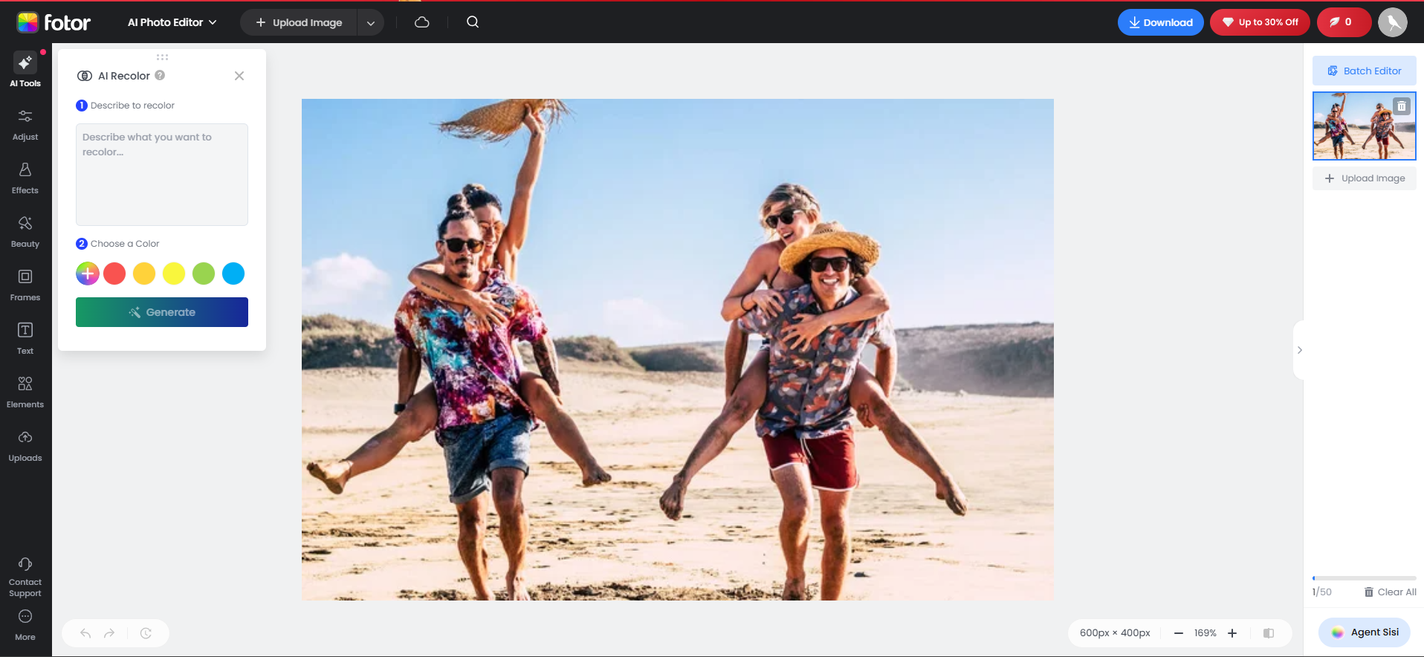Grab the AI Recolor panel drag handle
This screenshot has width=1424, height=657.
[x=162, y=57]
